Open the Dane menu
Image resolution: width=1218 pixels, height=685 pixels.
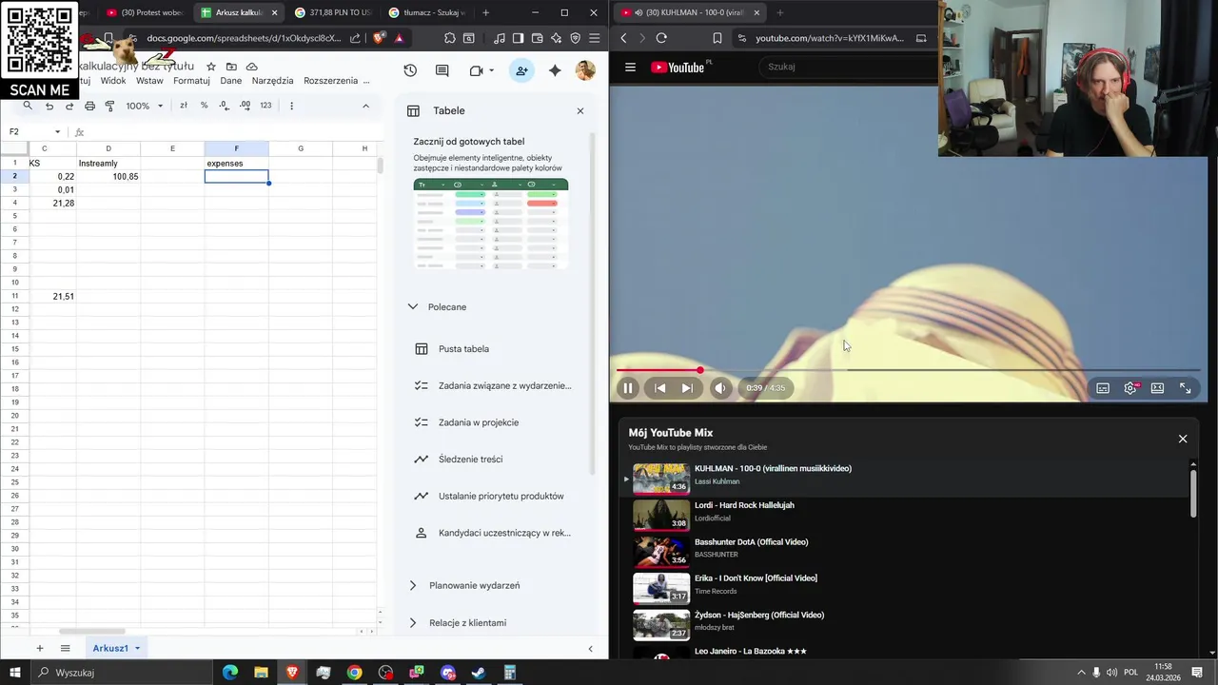[231, 81]
